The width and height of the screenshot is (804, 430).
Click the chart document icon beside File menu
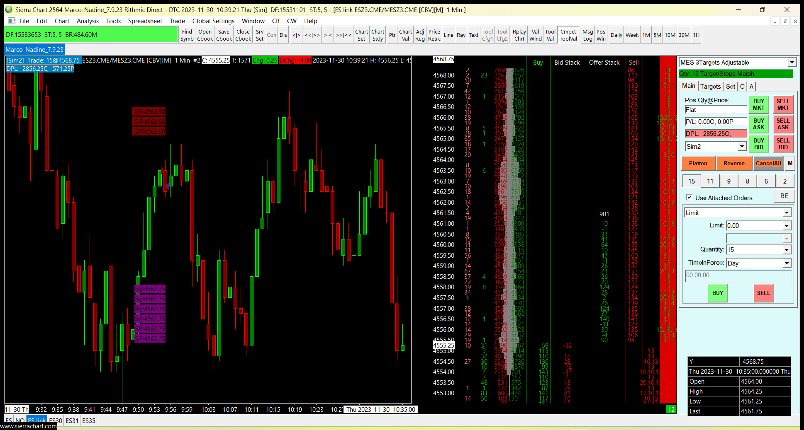(12, 21)
